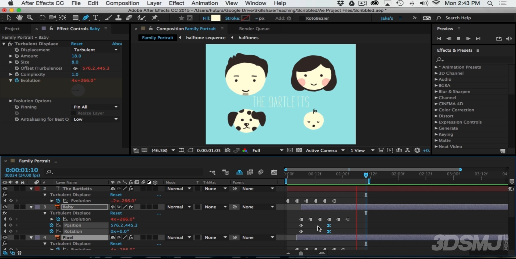The image size is (516, 259).
Task: Click the Fill color swatch
Action: 215,18
